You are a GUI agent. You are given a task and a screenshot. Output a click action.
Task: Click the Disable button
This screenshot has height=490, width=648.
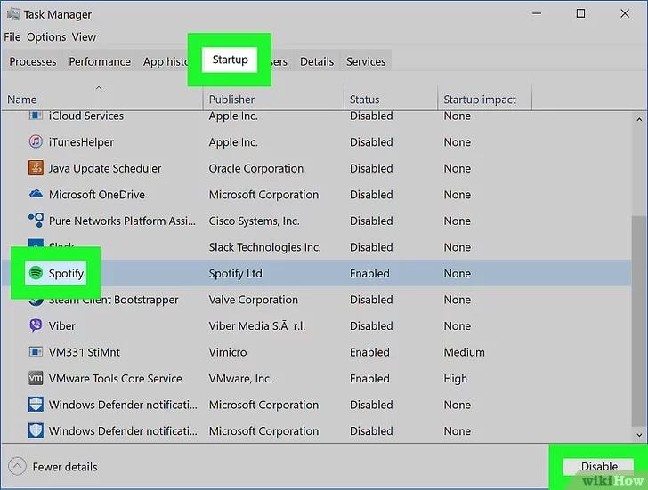(x=599, y=467)
